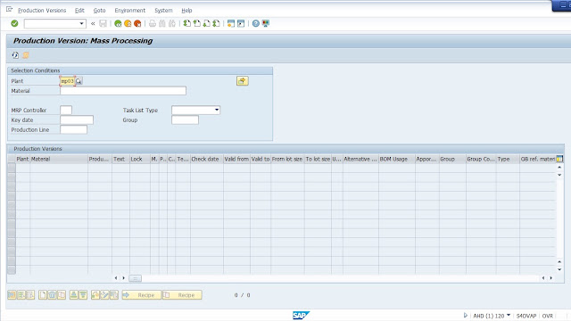Open the Goto menu
Viewport: 571px width, 321px height.
pos(99,11)
